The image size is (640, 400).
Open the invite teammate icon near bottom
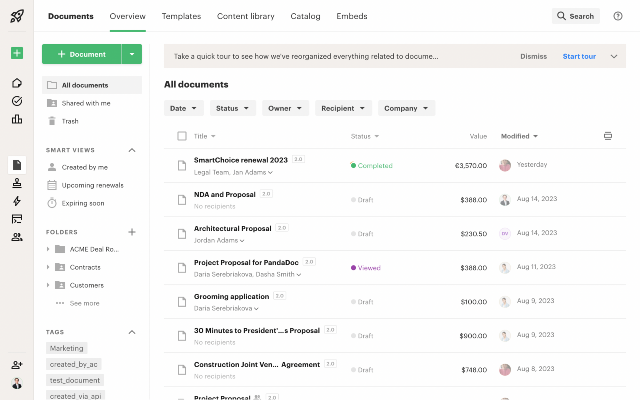[17, 365]
